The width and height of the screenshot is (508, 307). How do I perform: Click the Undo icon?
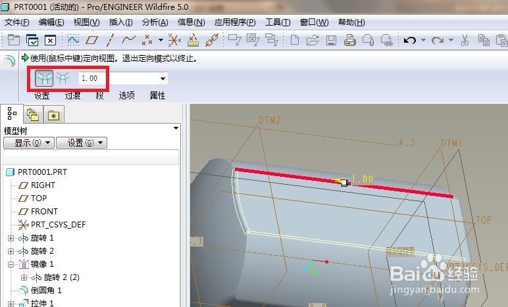410,41
